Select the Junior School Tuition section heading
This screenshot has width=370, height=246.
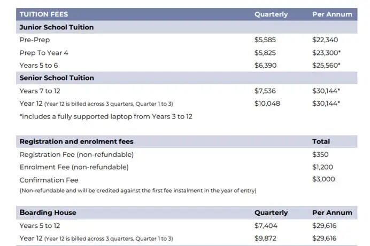tap(57, 27)
